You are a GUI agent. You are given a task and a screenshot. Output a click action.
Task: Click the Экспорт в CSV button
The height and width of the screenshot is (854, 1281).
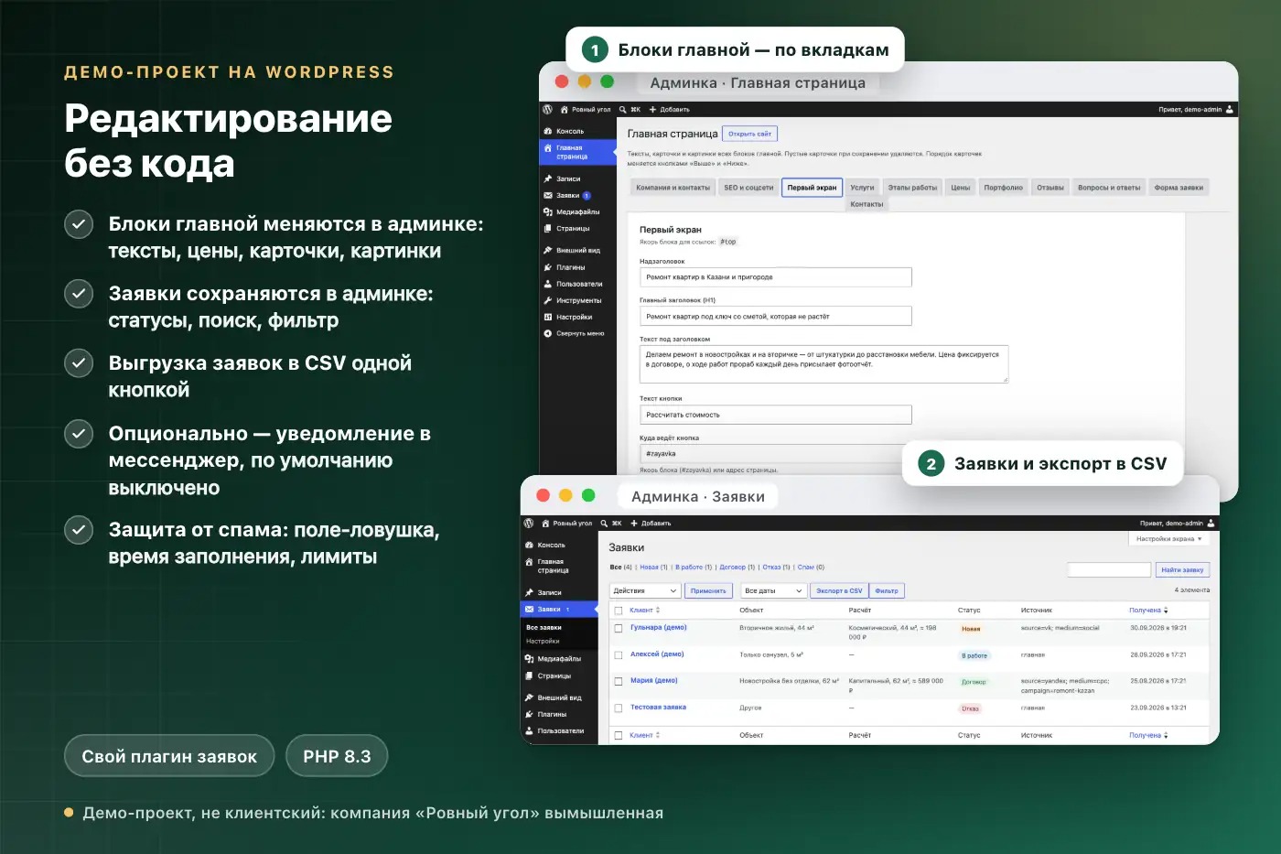pos(839,590)
